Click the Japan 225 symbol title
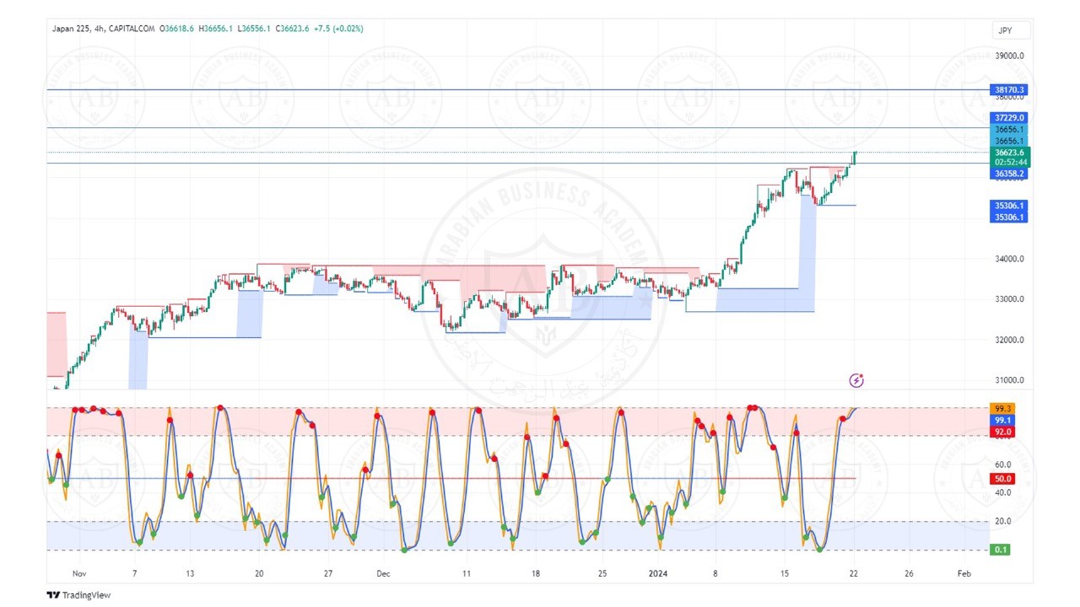 (75, 29)
